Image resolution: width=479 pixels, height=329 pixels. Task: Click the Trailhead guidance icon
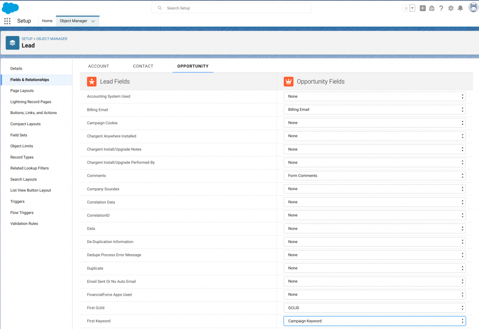[x=432, y=8]
